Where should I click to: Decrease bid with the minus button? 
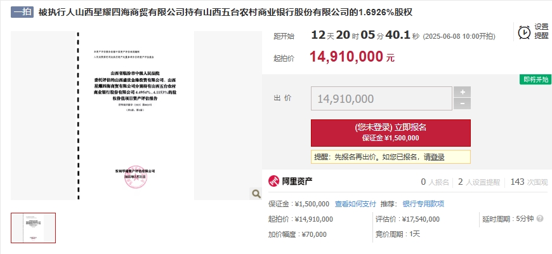462,104
